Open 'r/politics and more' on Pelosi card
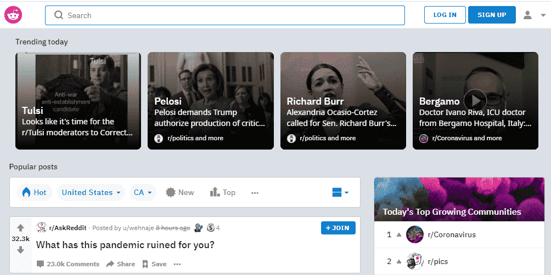 [195, 138]
